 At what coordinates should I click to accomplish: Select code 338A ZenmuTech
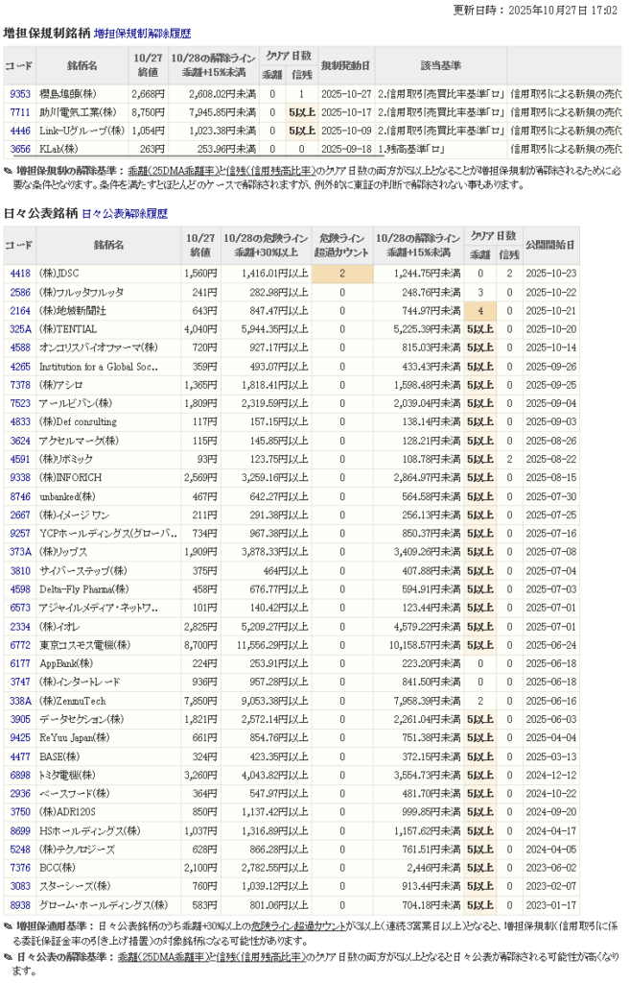[x=19, y=701]
